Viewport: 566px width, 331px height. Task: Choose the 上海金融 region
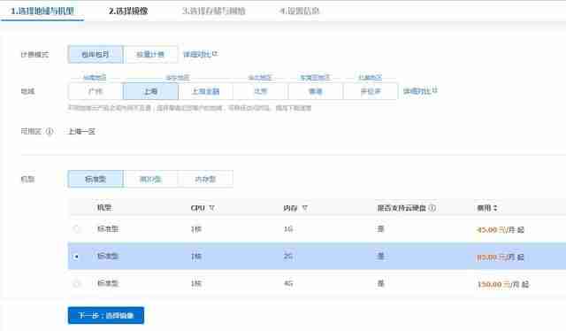click(x=205, y=91)
